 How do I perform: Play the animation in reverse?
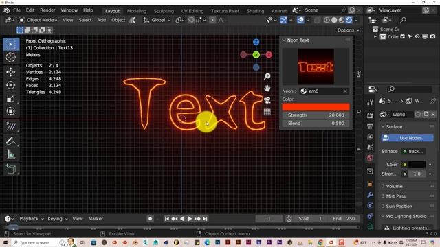(x=182, y=219)
